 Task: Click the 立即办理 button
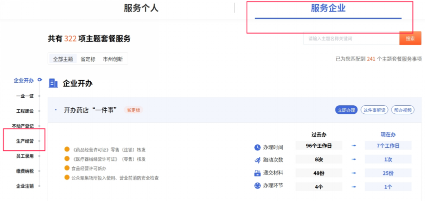point(346,110)
